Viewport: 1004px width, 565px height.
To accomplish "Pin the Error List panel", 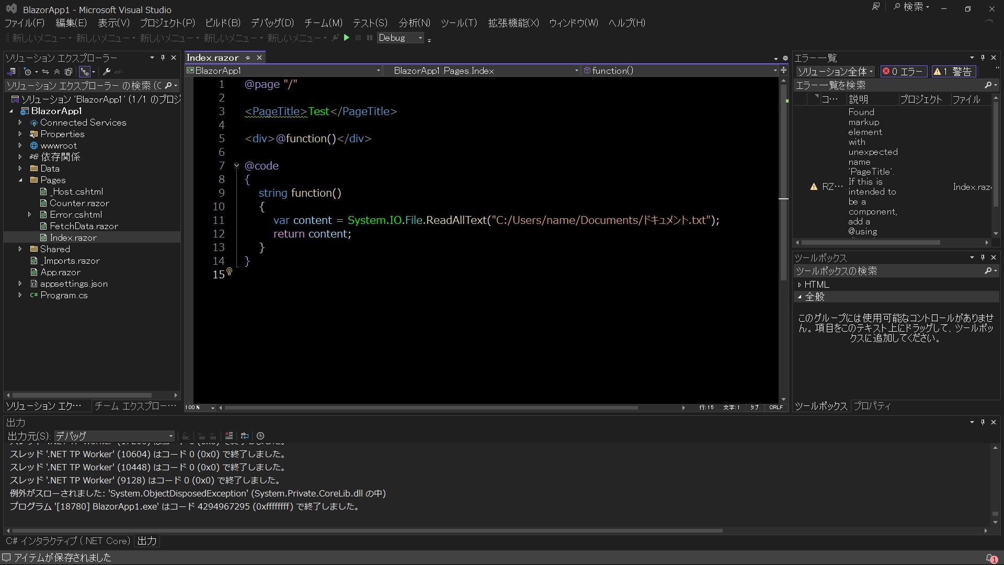I will [983, 58].
